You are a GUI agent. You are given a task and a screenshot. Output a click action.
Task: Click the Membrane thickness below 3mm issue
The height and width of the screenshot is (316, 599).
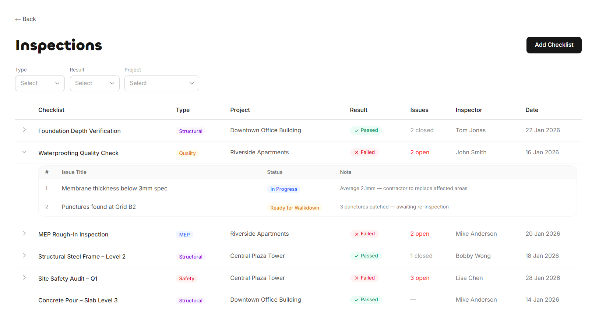click(114, 189)
